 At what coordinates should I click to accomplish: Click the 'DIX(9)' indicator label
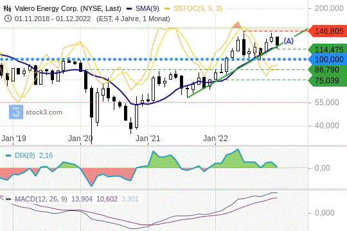pyautogui.click(x=25, y=155)
